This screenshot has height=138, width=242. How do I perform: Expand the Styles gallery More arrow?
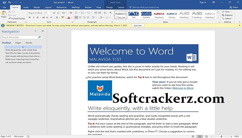pos(218,18)
